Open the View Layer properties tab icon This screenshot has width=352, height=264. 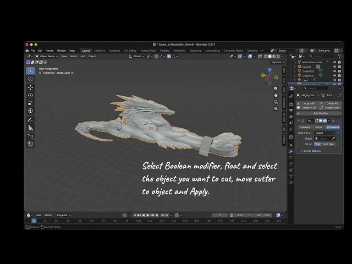(x=291, y=117)
